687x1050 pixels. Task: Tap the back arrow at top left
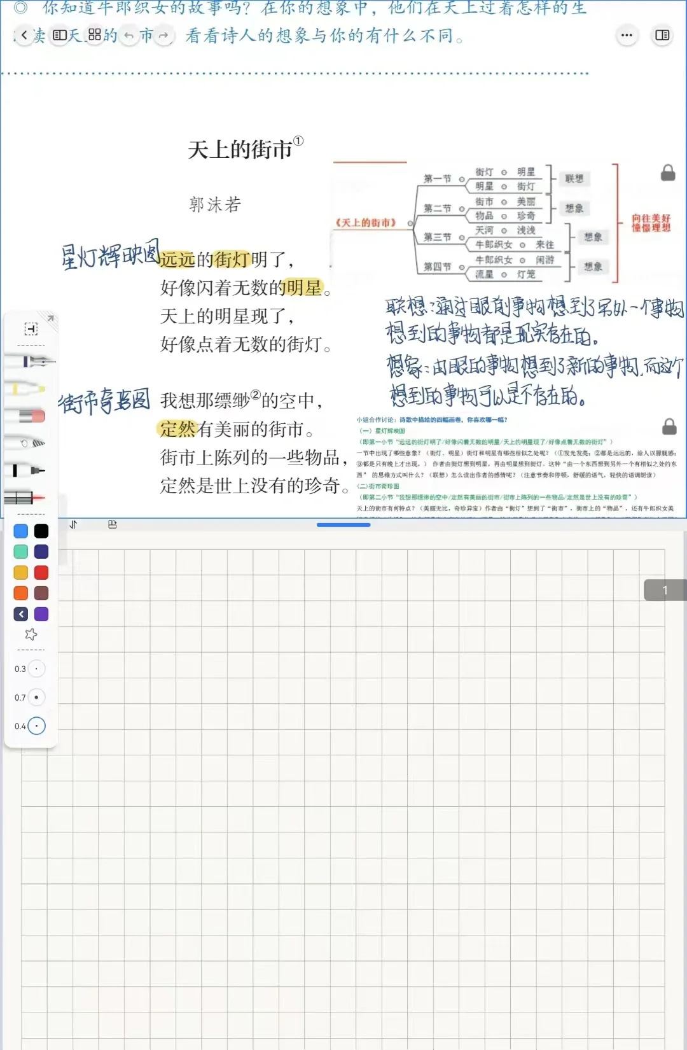[x=24, y=35]
